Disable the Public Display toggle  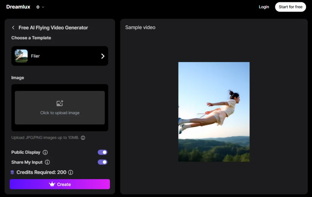[102, 152]
